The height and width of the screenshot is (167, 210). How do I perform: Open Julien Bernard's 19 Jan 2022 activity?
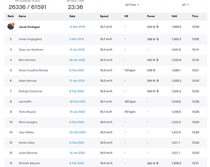(77, 153)
